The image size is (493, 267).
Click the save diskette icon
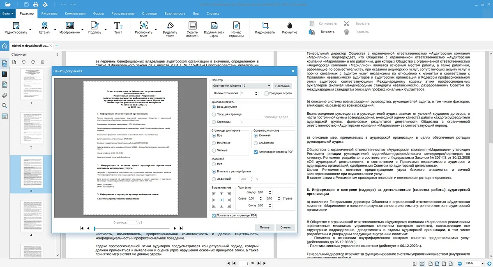[x=26, y=5]
